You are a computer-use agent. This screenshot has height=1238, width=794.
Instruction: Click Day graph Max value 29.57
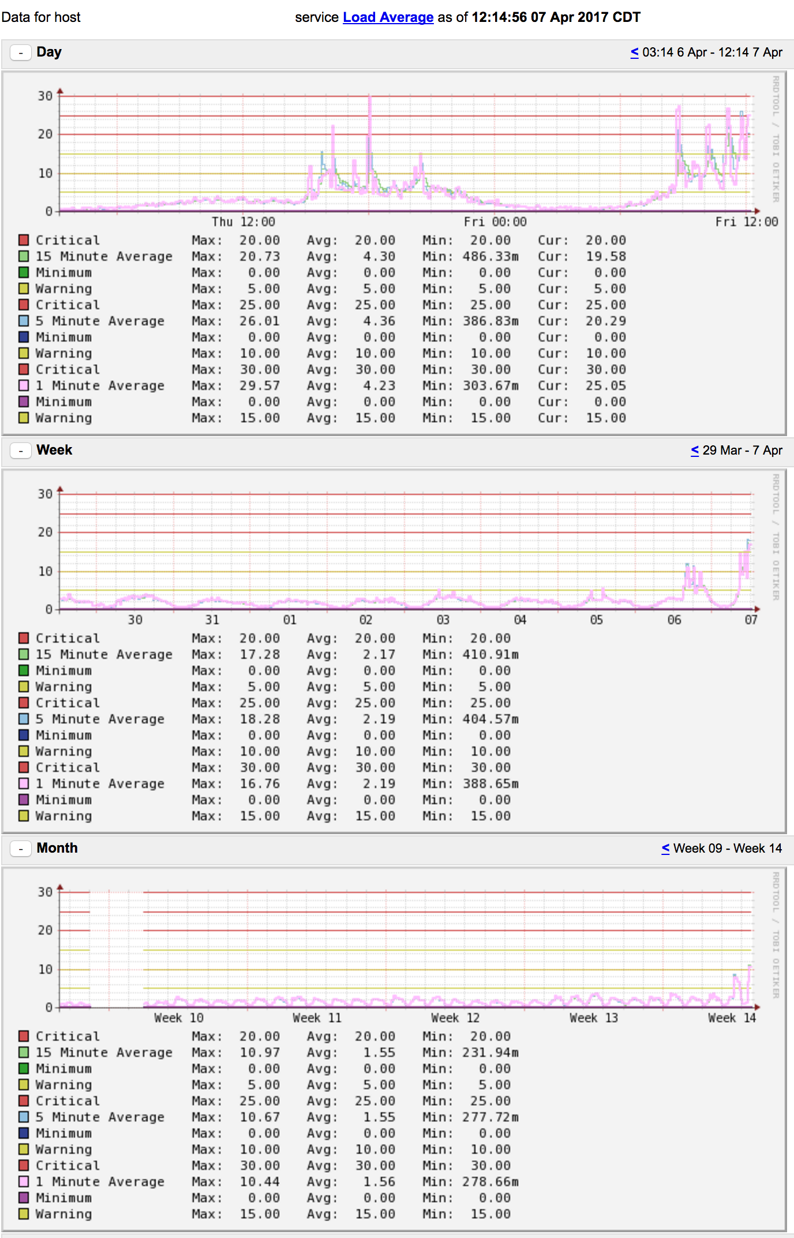click(x=260, y=385)
